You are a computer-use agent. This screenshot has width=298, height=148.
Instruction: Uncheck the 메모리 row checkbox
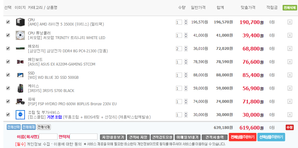8,48
